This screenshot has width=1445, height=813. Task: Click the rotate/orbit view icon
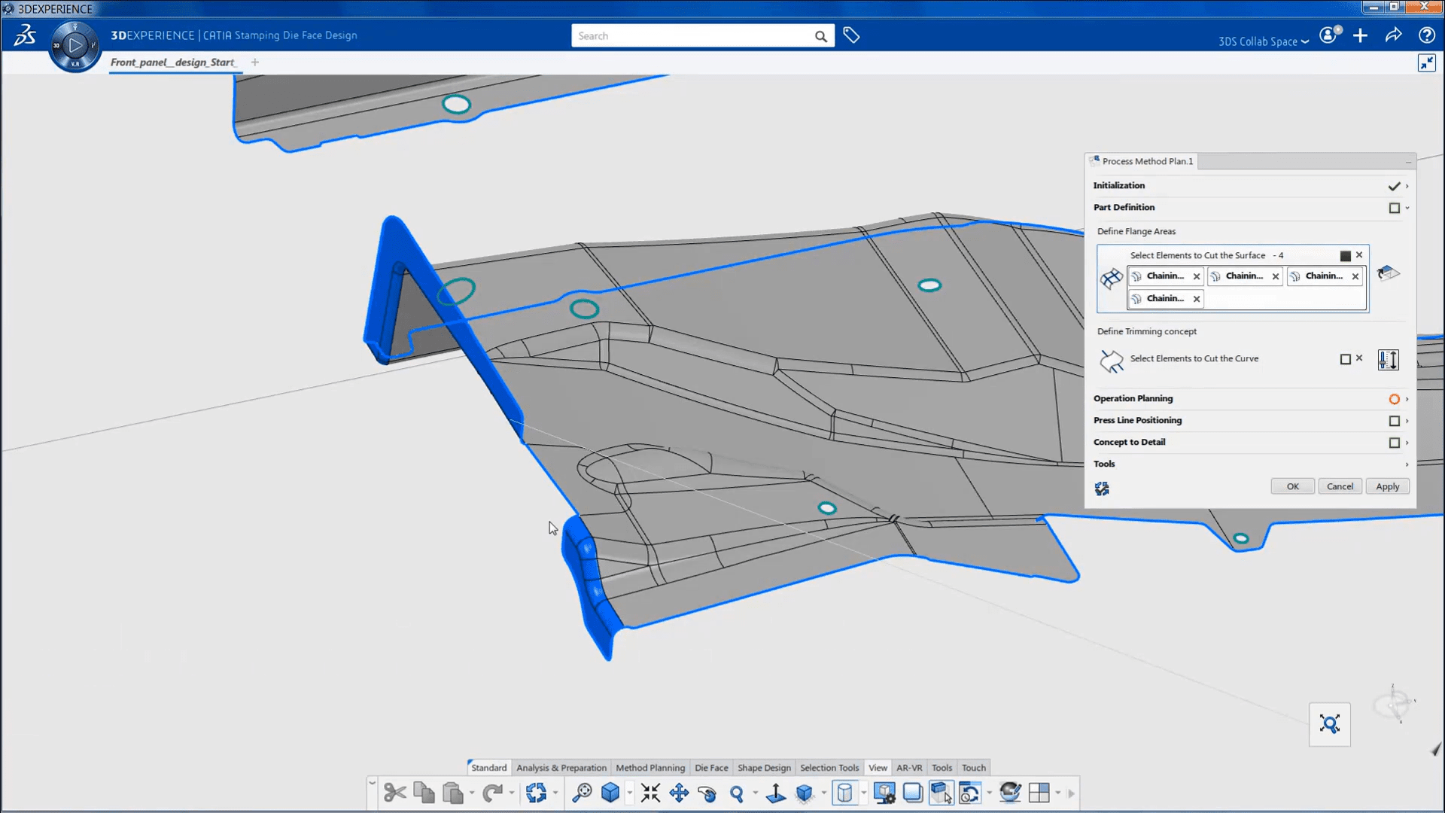point(707,792)
